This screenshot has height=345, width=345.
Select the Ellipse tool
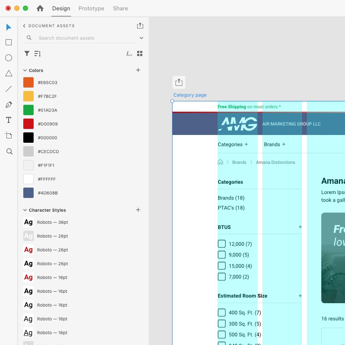pos(8,58)
